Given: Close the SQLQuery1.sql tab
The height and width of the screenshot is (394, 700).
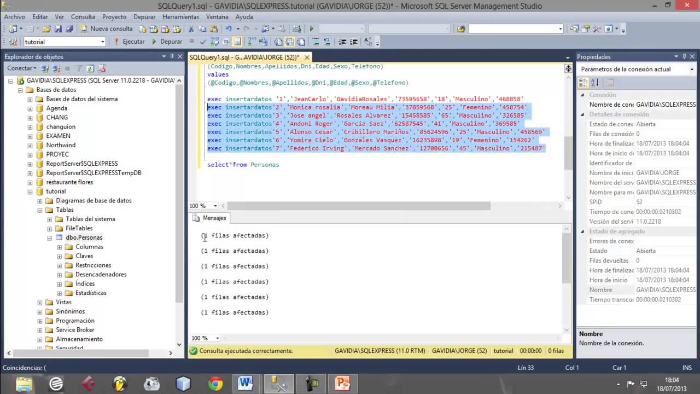Looking at the screenshot, I should (307, 57).
